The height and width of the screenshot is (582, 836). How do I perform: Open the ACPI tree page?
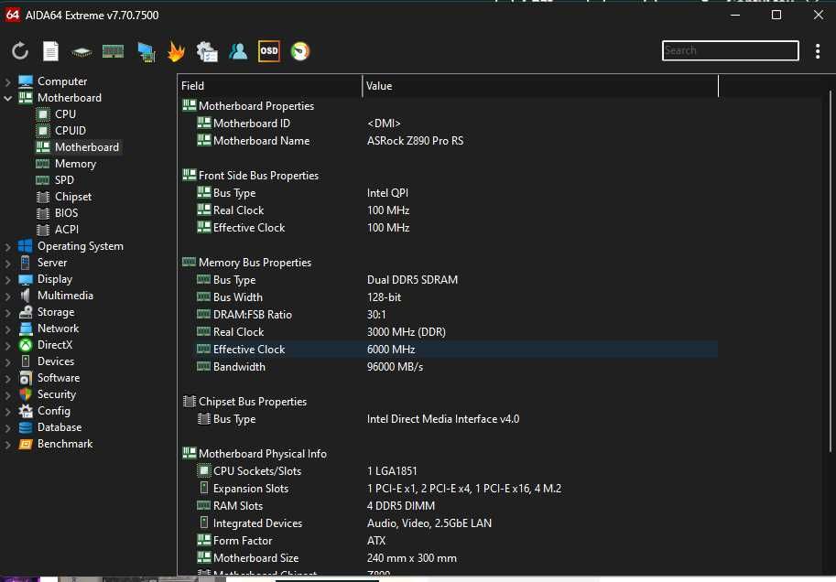[x=67, y=230]
